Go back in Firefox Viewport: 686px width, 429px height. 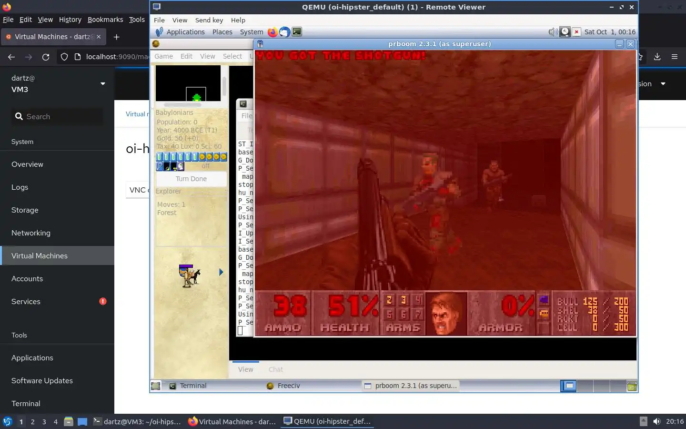(x=11, y=57)
